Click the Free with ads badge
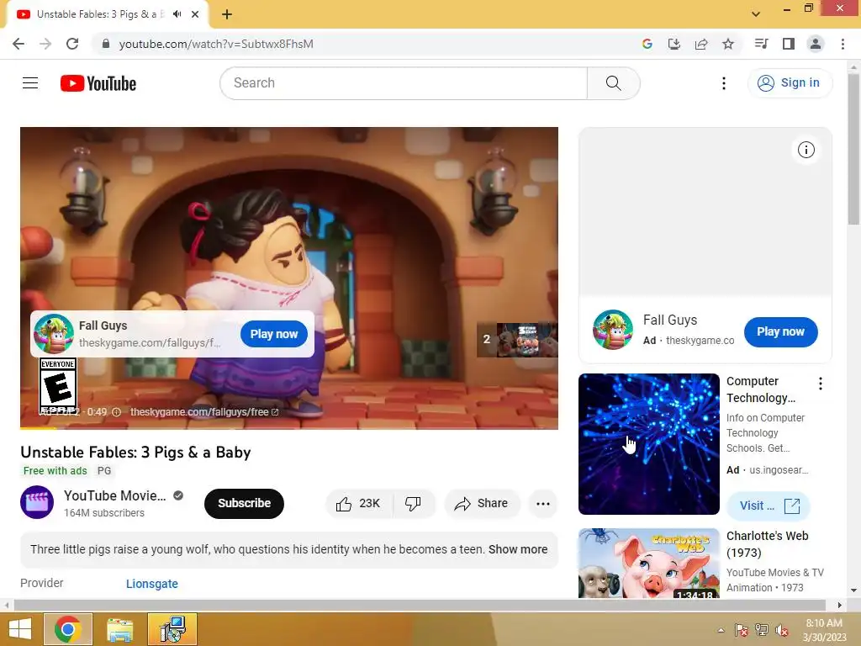The height and width of the screenshot is (646, 861). [55, 471]
